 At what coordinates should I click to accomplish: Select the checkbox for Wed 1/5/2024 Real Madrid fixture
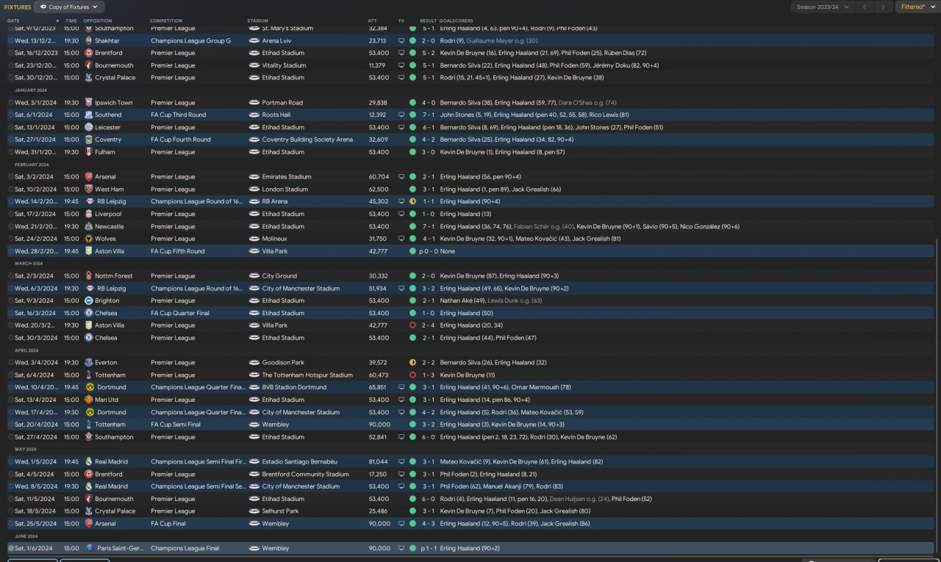point(11,461)
